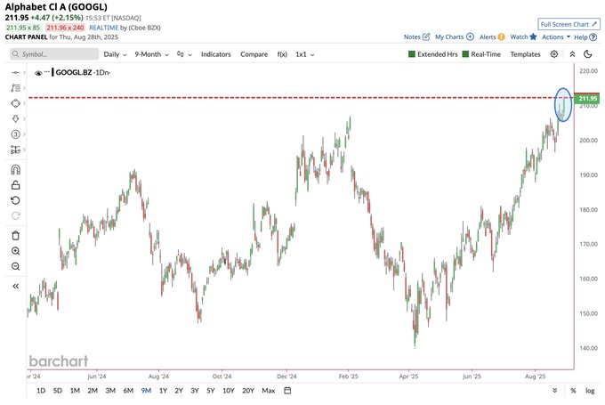Open the Templates menu
The image size is (605, 405).
(x=525, y=54)
